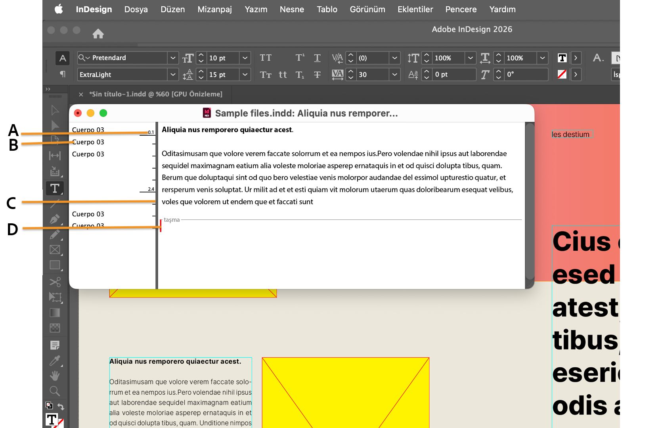Show character formatting controls (A)
662x428 pixels.
(x=63, y=58)
